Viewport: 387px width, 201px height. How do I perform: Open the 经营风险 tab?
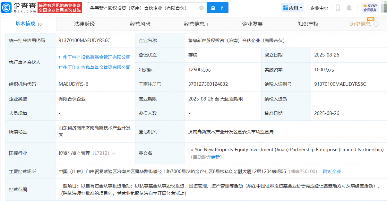pos(140,24)
